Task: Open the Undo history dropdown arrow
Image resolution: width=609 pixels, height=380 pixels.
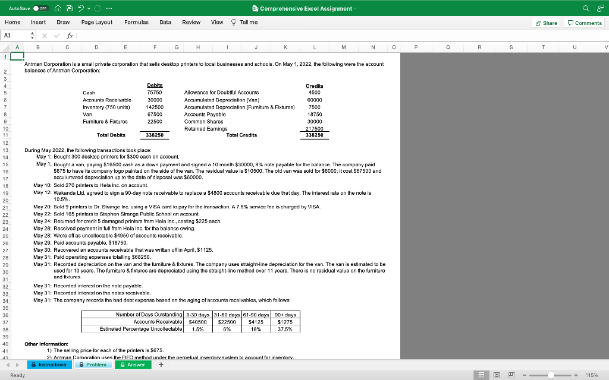Action: [89, 8]
